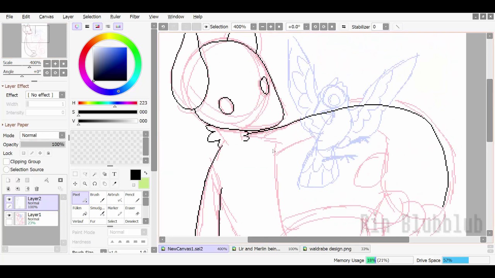Adjust the Hue slider bar
The width and height of the screenshot is (495, 278).
coord(108,103)
